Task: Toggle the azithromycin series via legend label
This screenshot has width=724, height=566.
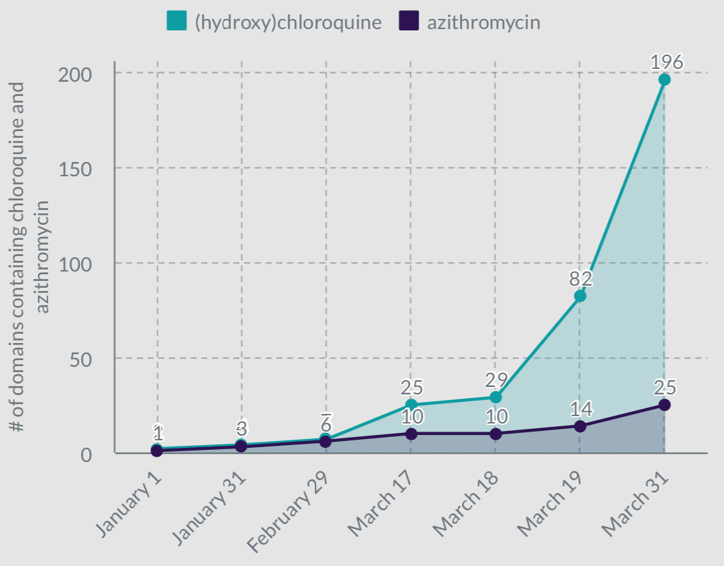Action: pyautogui.click(x=484, y=22)
